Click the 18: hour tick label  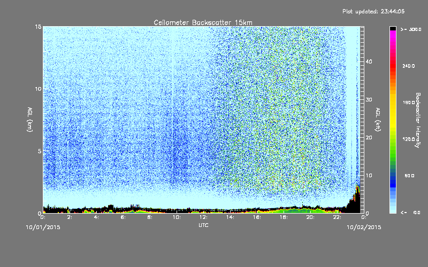click(x=284, y=217)
